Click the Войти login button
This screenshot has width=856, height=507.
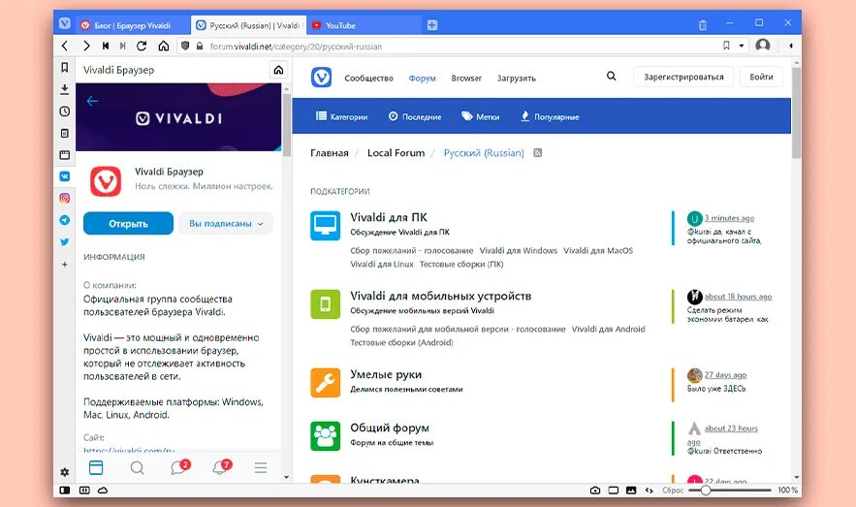(x=761, y=77)
